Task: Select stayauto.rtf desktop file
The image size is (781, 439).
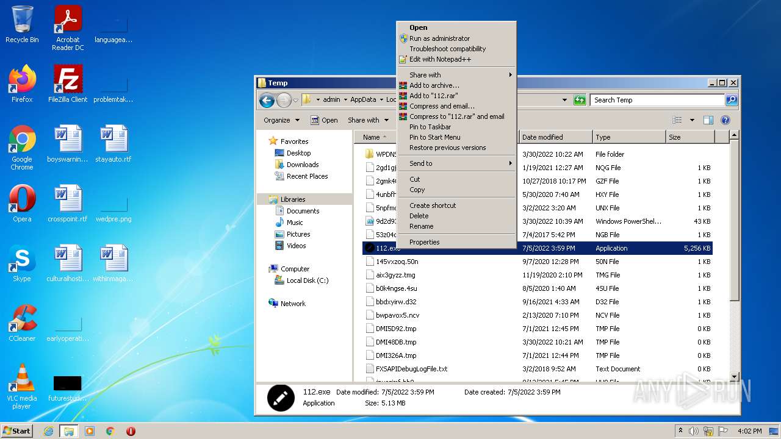Action: 113,144
